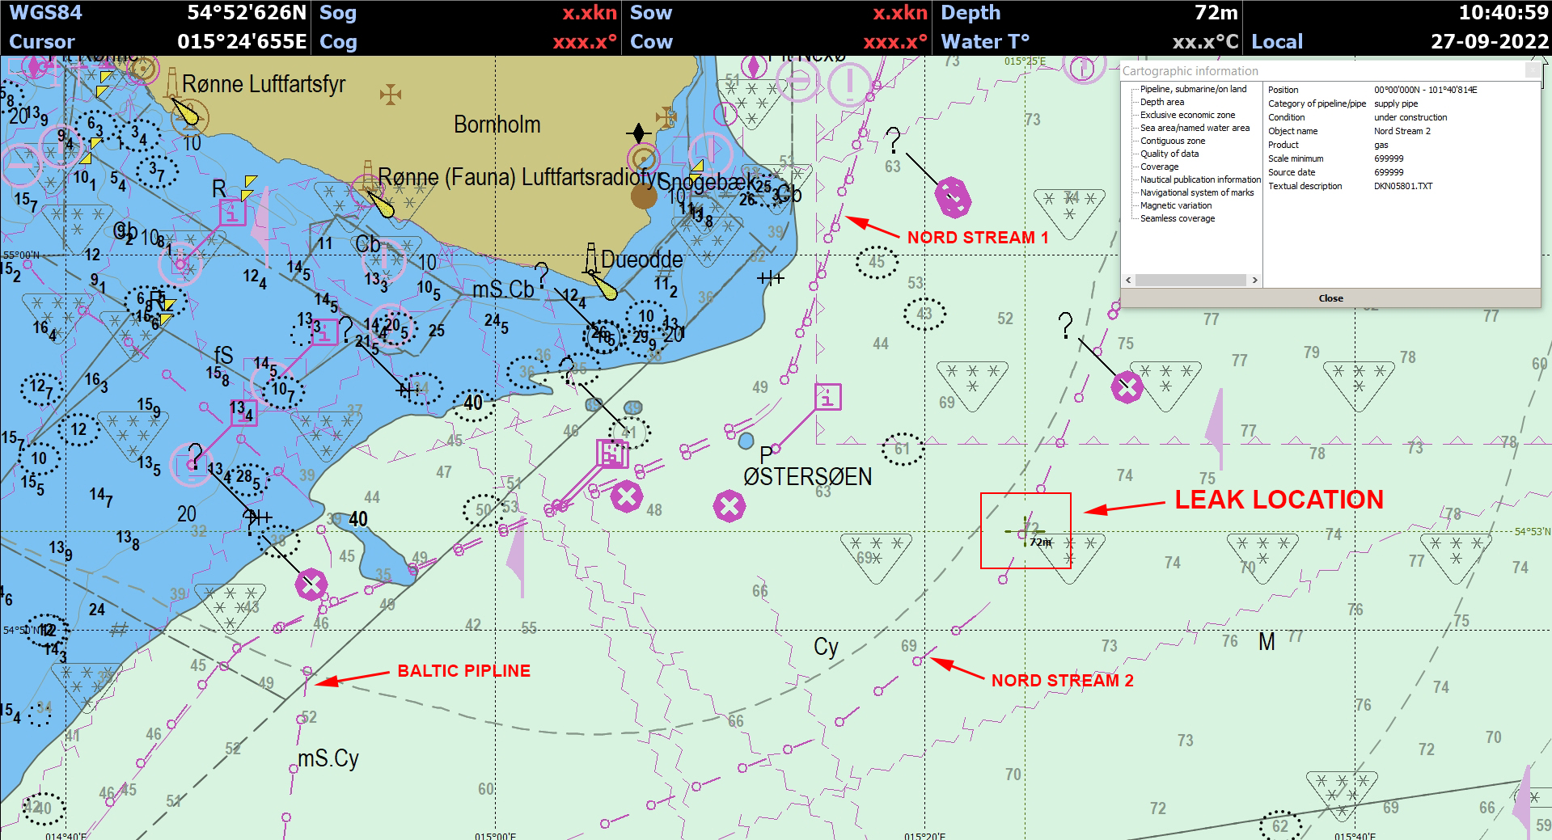The height and width of the screenshot is (840, 1552).
Task: Select the Coverage tree item
Action: click(x=1159, y=167)
